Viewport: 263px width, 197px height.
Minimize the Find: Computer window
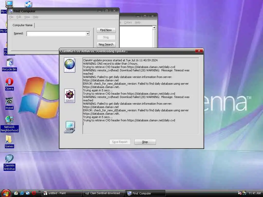[x=100, y=11]
